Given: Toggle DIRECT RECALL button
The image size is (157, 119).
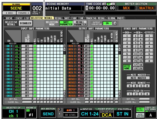Looking at the screenshot, I should pos(140,109).
